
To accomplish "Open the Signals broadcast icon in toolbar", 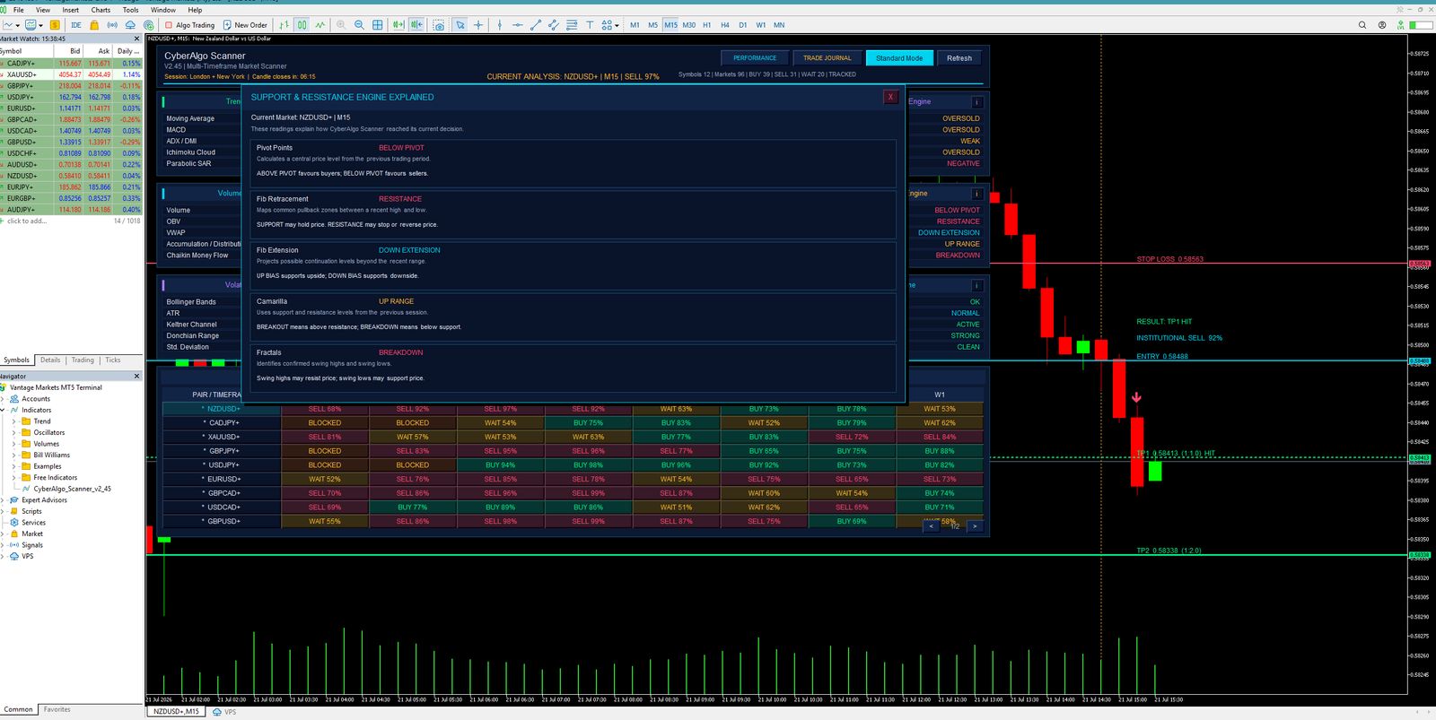I will (x=112, y=25).
